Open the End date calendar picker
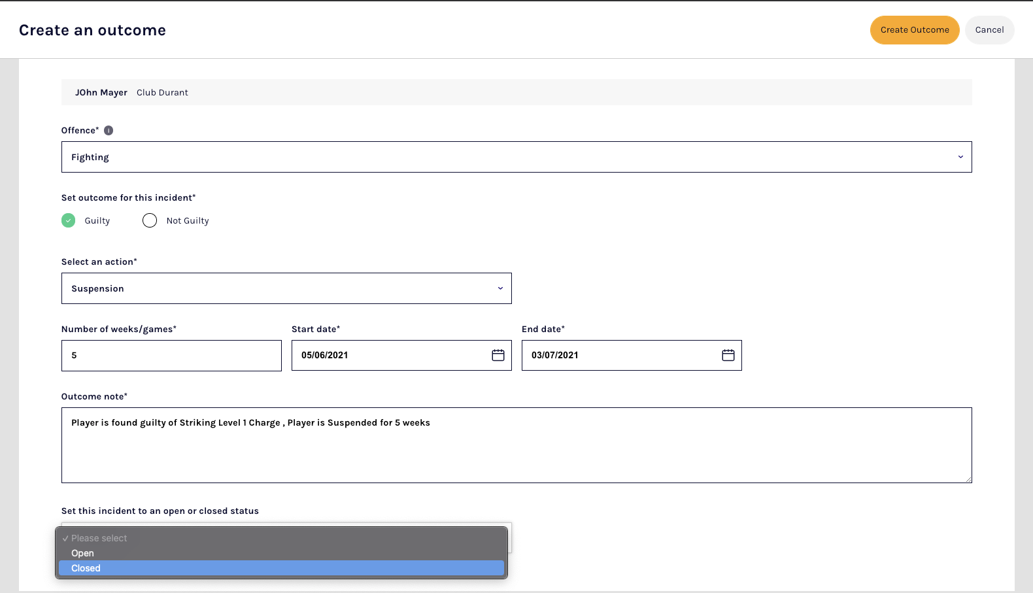The image size is (1033, 593). (x=728, y=355)
